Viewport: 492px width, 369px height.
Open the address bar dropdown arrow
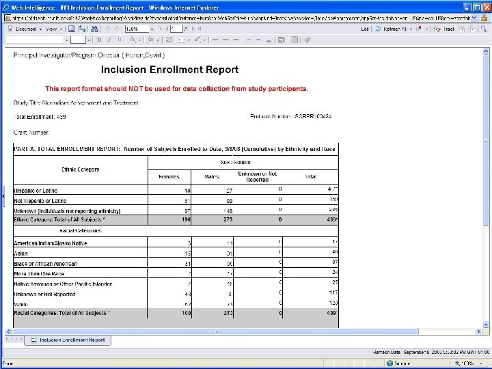(474, 18)
